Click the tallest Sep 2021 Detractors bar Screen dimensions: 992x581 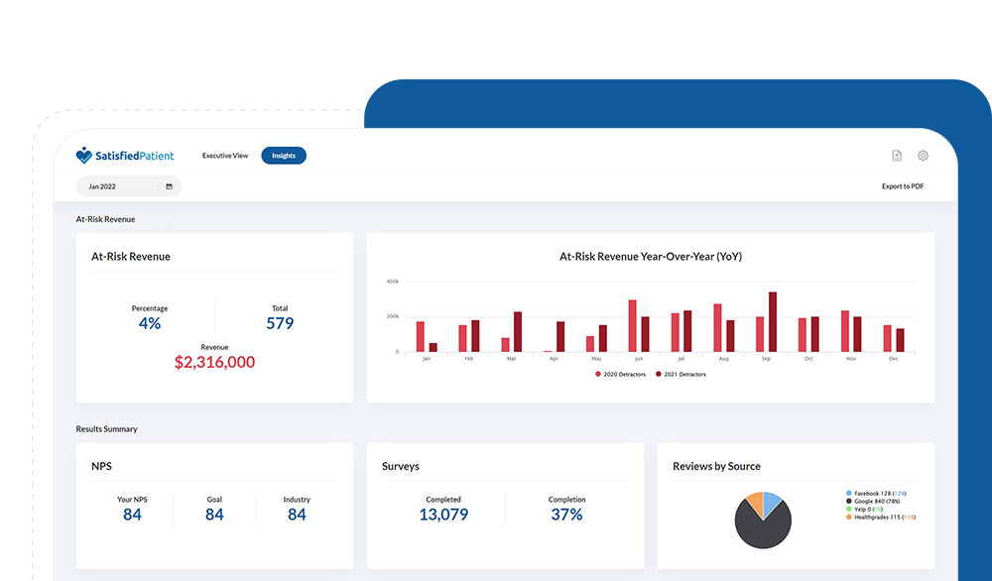773,321
